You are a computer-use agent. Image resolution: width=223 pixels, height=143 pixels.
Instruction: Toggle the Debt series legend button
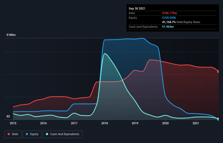tap(13, 134)
